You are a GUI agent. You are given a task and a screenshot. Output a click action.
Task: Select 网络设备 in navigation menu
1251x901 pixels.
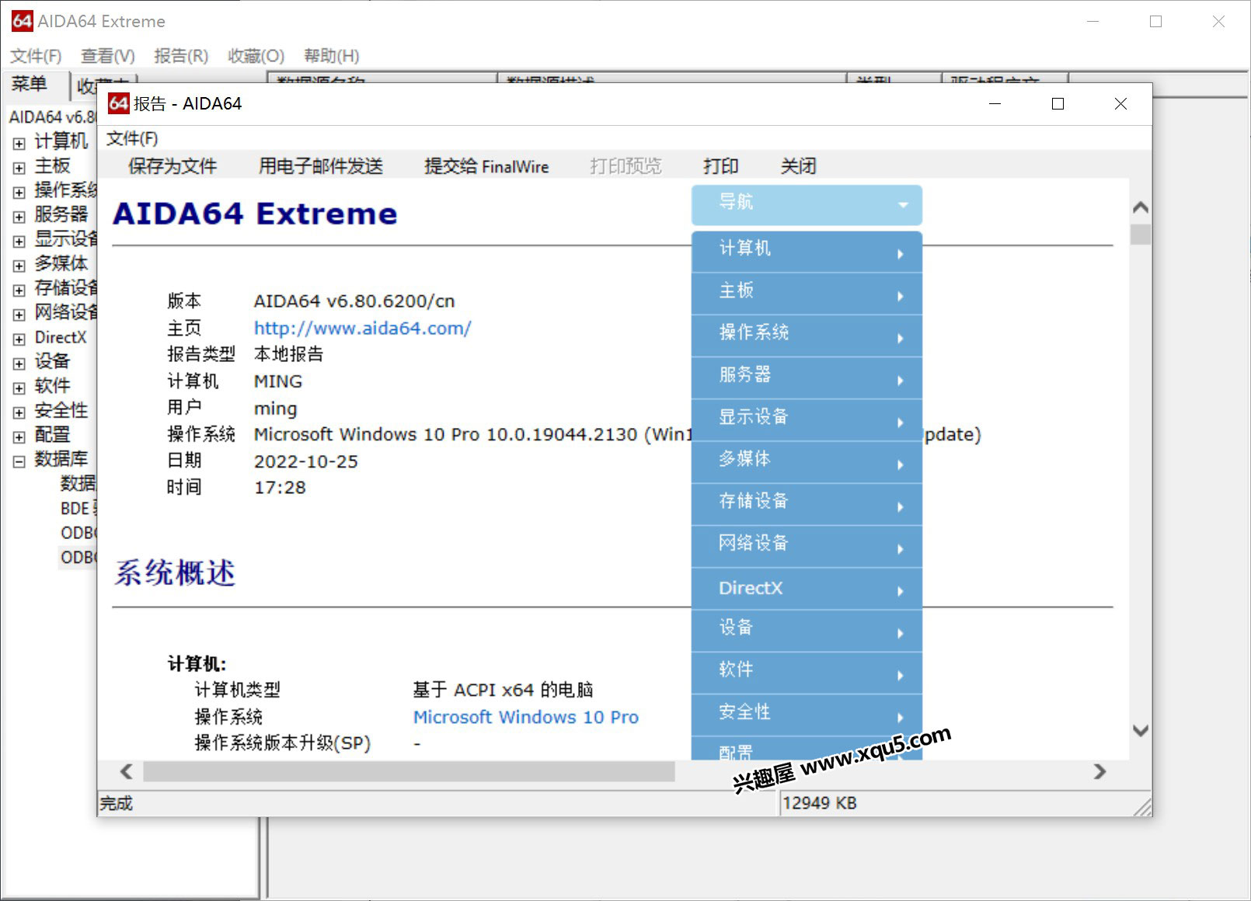[807, 545]
